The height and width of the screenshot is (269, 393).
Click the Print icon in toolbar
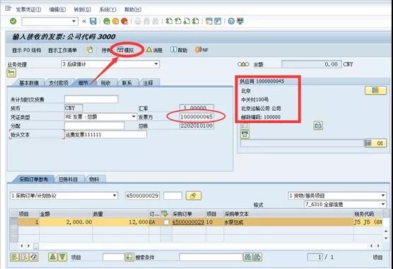point(138,22)
